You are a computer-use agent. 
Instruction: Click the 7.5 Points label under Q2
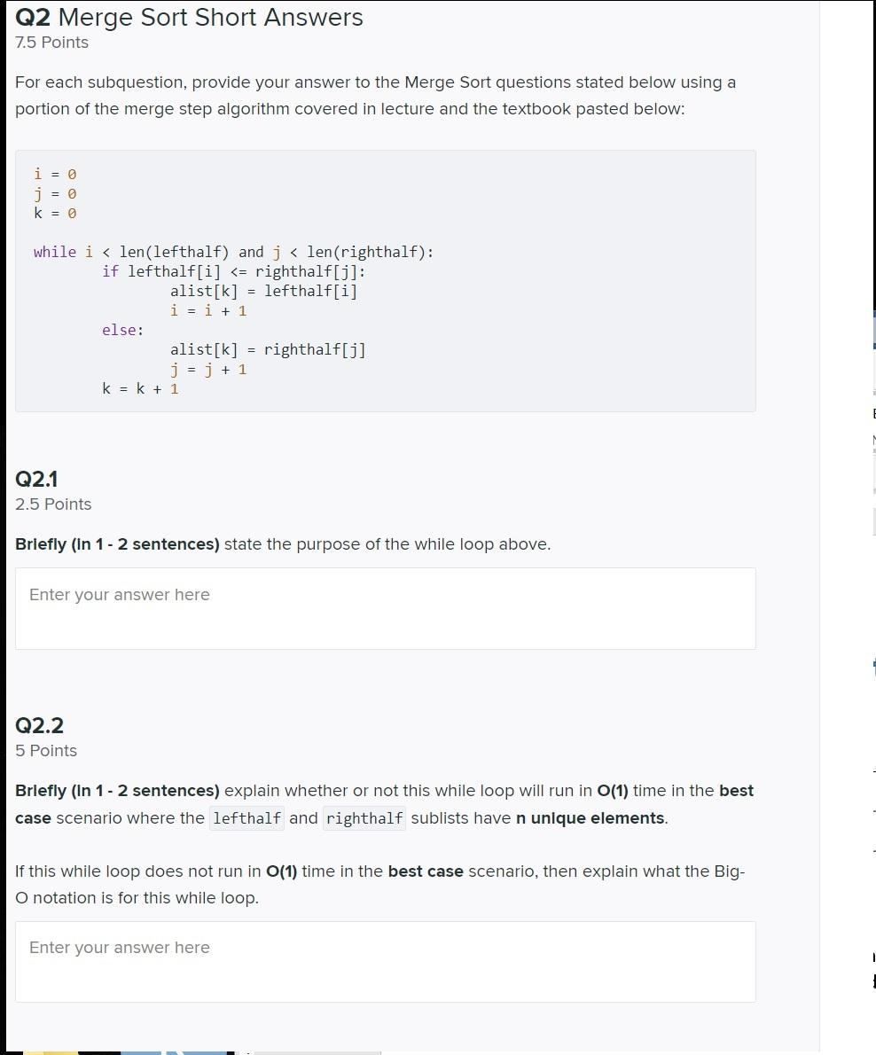click(x=51, y=42)
